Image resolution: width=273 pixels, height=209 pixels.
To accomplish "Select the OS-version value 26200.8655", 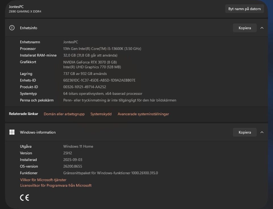I will (x=73, y=166).
